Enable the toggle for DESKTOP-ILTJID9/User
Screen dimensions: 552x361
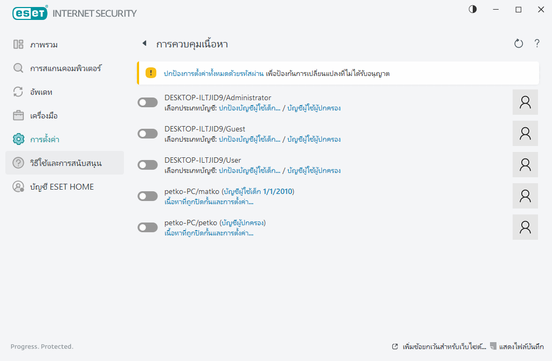pyautogui.click(x=148, y=165)
